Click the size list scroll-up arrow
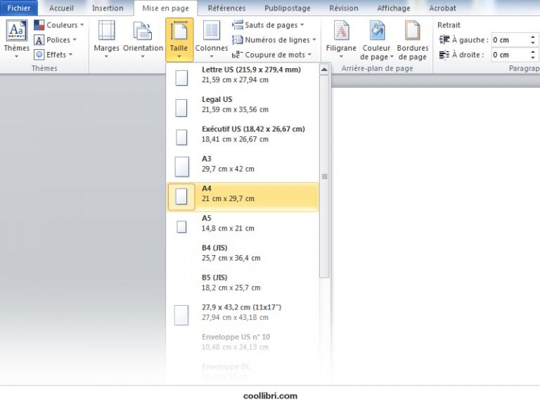This screenshot has width=540, height=405. (x=324, y=70)
